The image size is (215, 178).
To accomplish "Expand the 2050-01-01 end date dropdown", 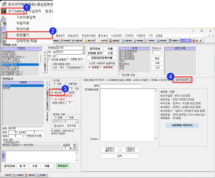I will (77, 121).
